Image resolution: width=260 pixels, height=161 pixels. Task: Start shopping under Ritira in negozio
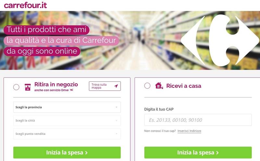(67, 152)
